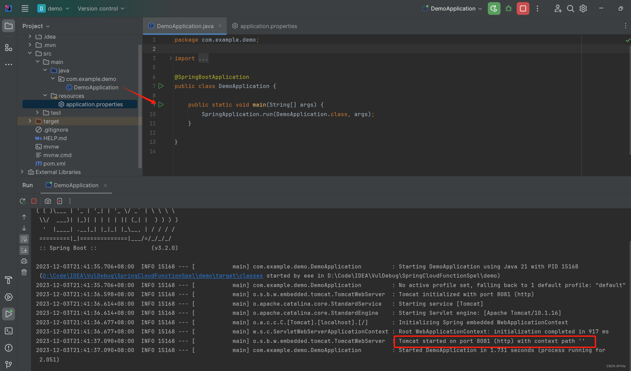Select .gitignore file
This screenshot has width=631, height=371.
tap(52, 130)
